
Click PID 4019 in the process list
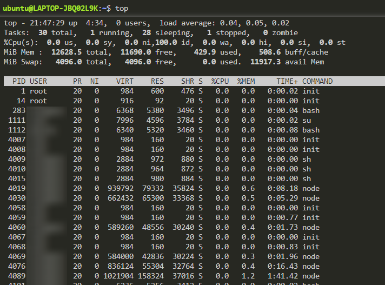[x=17, y=188]
